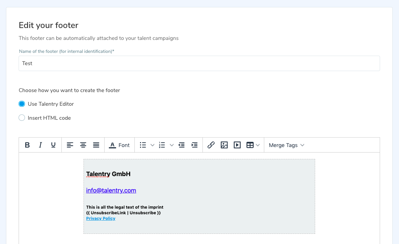
Task: Decrease the indent level
Action: click(181, 145)
